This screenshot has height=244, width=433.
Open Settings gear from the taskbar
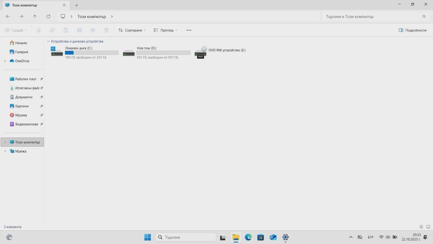click(x=285, y=237)
